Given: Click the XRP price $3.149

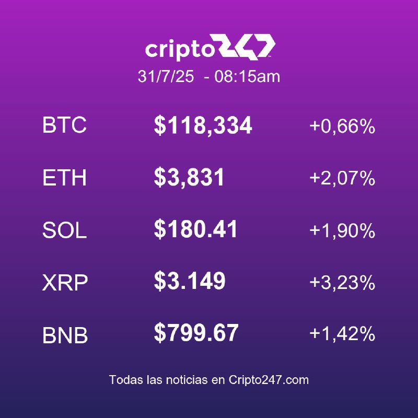Looking at the screenshot, I should tap(190, 281).
